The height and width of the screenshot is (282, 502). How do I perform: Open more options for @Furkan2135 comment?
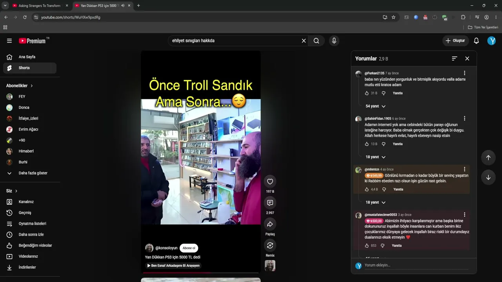click(x=464, y=73)
